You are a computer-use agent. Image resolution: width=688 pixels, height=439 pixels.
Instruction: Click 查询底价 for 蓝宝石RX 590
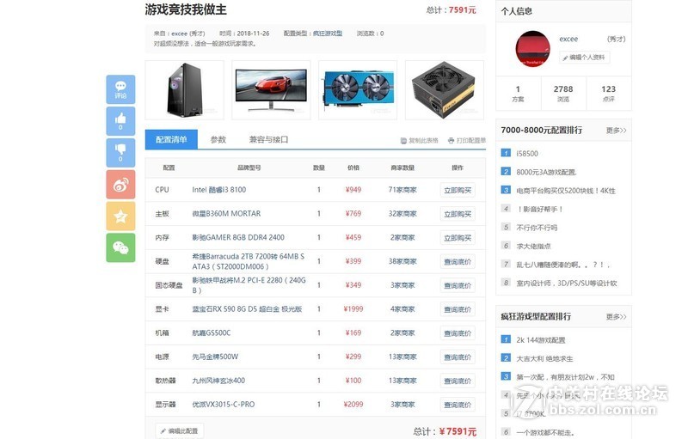(x=458, y=309)
